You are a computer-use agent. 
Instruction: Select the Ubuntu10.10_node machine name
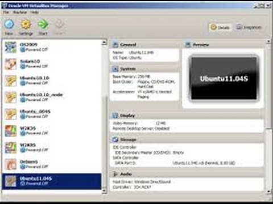pos(42,95)
